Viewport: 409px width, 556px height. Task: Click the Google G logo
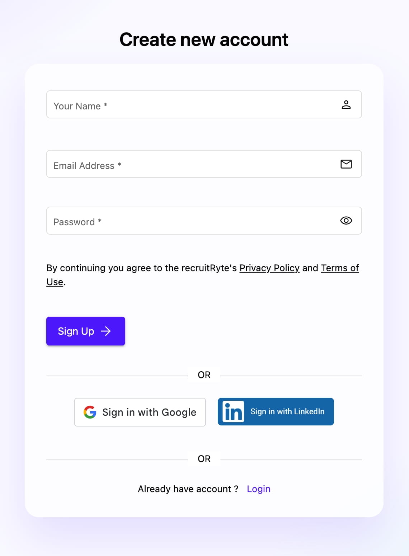coord(90,412)
